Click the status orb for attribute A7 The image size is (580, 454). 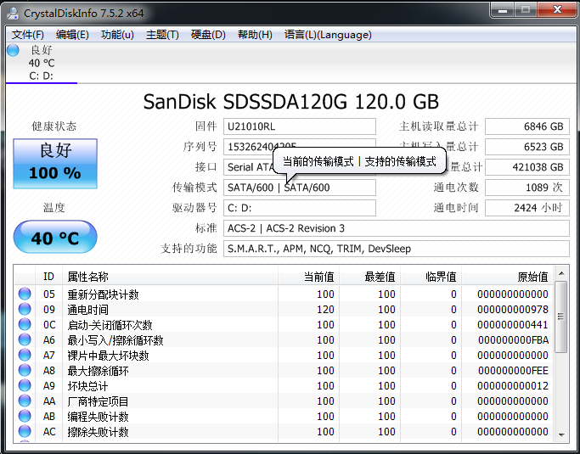point(25,355)
